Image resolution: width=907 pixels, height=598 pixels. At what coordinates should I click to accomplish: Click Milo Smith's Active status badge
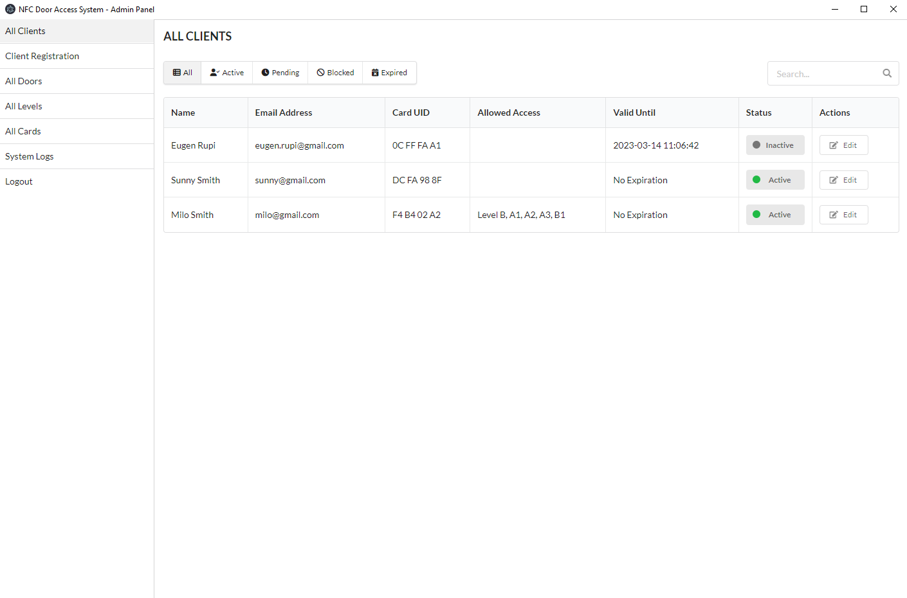[x=774, y=215]
